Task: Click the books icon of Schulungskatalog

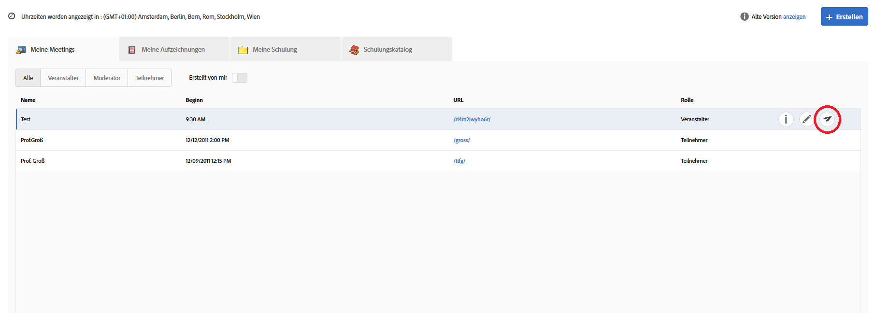Action: coord(354,50)
